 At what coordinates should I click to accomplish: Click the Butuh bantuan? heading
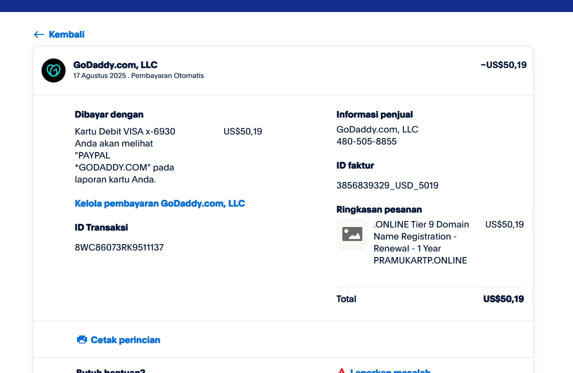point(111,370)
